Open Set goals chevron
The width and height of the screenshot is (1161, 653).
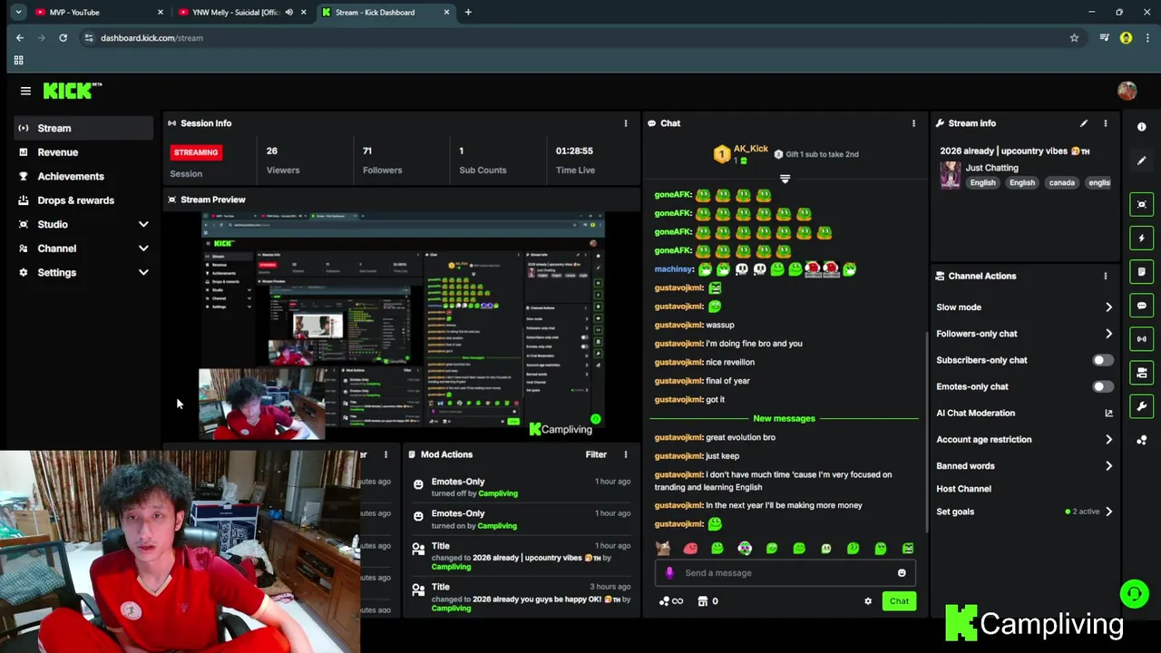pos(1108,512)
